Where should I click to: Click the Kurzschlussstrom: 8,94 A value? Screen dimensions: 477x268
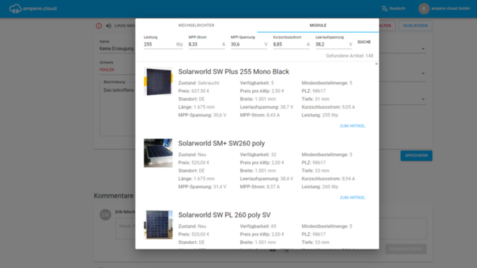[x=328, y=178]
